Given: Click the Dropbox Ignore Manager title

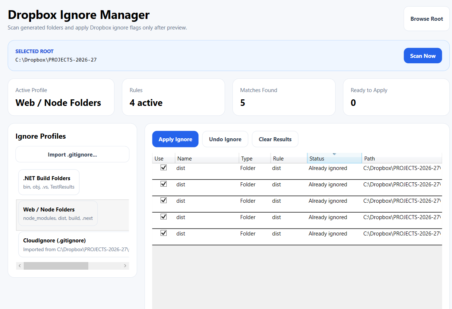Looking at the screenshot, I should pyautogui.click(x=78, y=15).
